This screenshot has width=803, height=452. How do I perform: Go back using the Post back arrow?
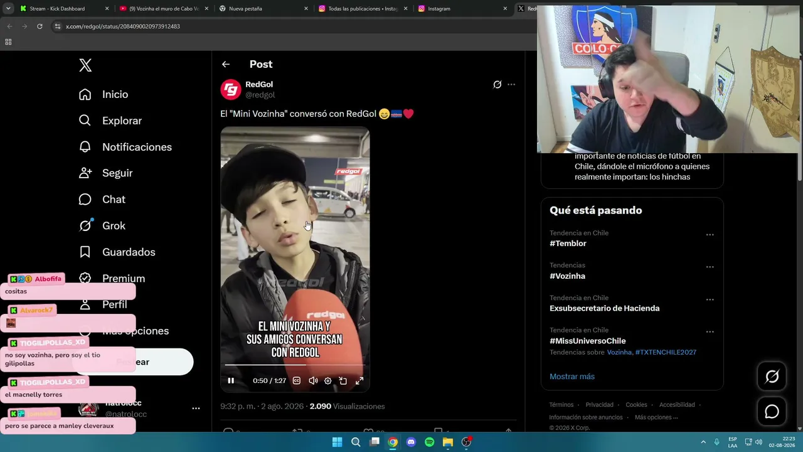(226, 64)
